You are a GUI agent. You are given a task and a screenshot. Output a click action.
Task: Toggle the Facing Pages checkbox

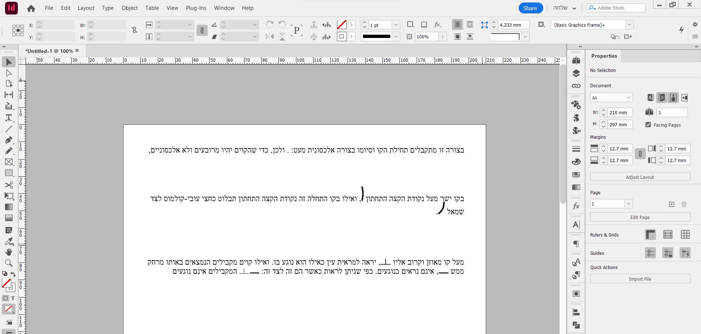pos(648,125)
